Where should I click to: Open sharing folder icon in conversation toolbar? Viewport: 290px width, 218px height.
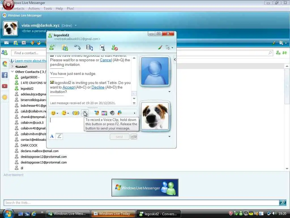(x=65, y=47)
